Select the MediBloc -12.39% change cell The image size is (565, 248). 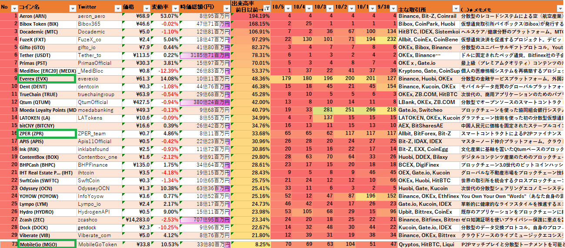point(165,71)
